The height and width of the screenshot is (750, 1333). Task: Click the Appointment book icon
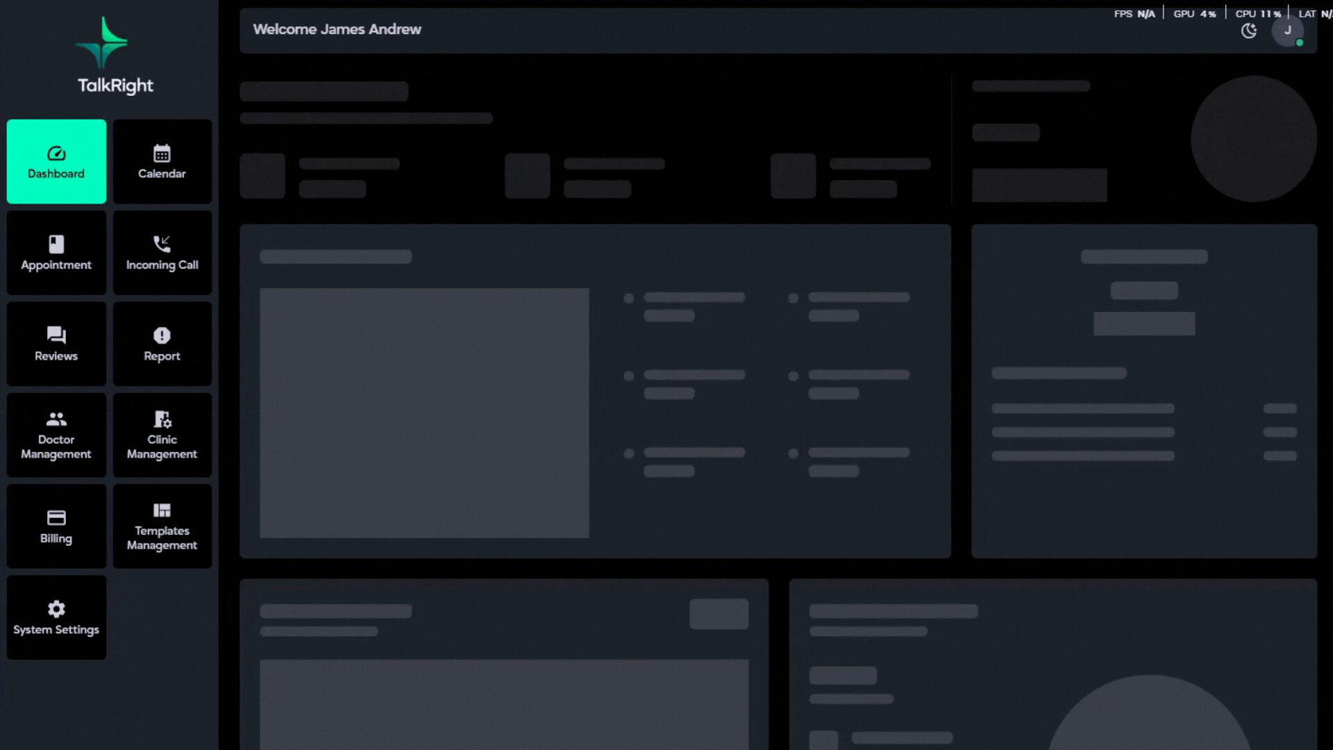coord(56,244)
